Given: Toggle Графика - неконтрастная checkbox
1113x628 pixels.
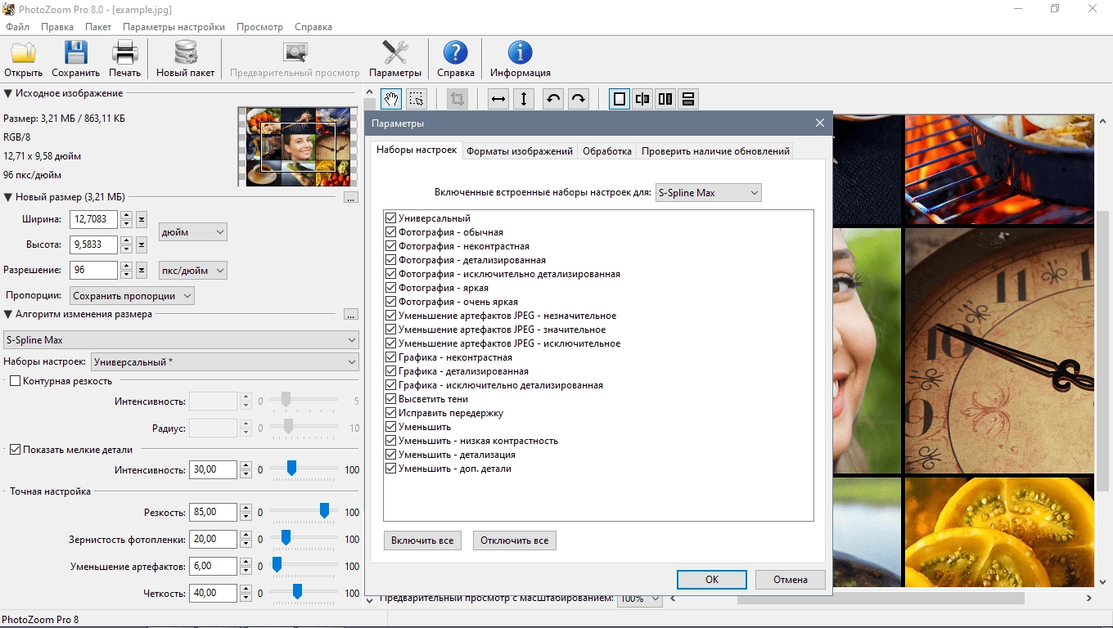Looking at the screenshot, I should coord(391,357).
